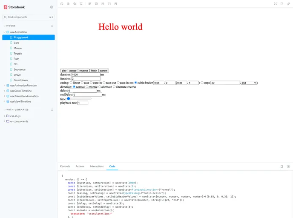The height and width of the screenshot is (218, 293).
Task: Select the ease easing radio button
Action: click(x=82, y=83)
